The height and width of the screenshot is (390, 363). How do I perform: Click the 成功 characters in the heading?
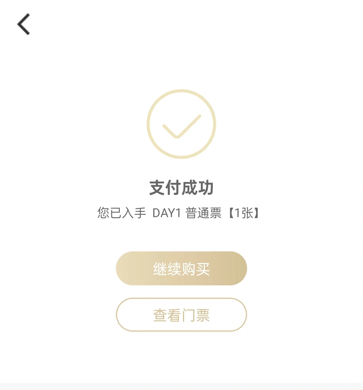(x=198, y=188)
